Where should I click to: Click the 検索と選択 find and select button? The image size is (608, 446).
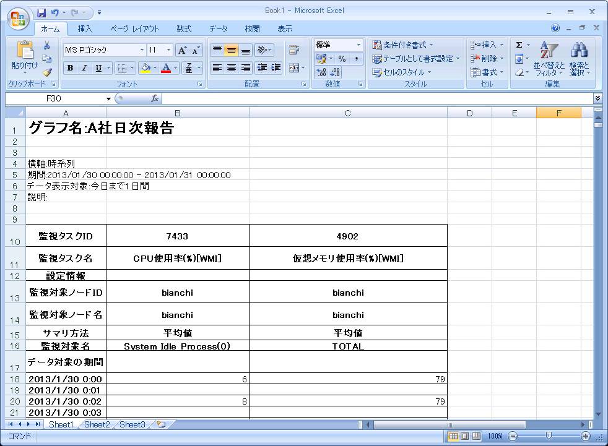pos(580,58)
